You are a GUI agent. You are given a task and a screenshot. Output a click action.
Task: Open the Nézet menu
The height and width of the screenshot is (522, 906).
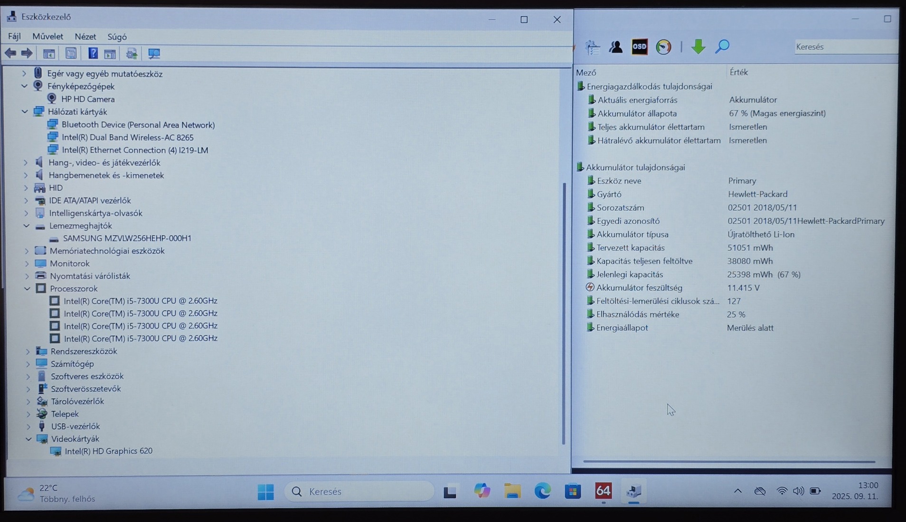click(x=85, y=37)
